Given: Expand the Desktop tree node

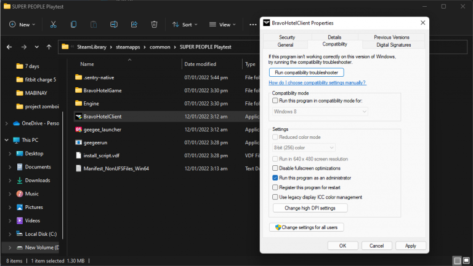Looking at the screenshot, I should click(10, 154).
